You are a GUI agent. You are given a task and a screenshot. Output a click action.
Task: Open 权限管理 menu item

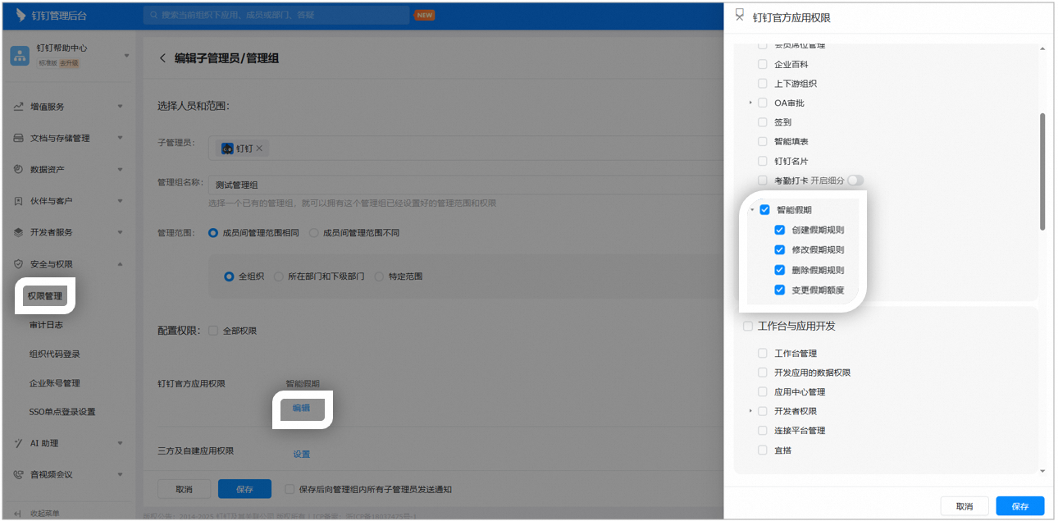click(x=45, y=296)
